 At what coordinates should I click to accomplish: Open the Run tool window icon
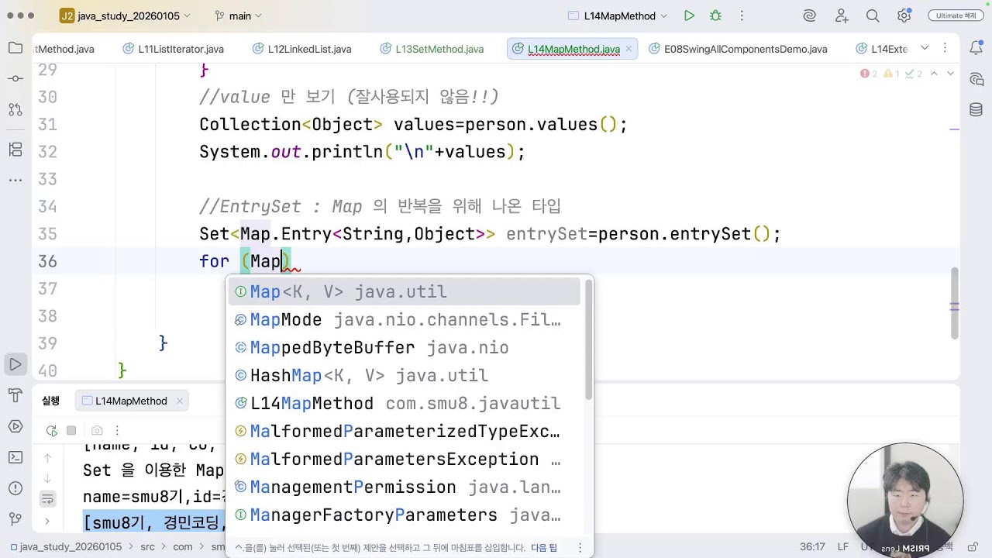coord(15,364)
